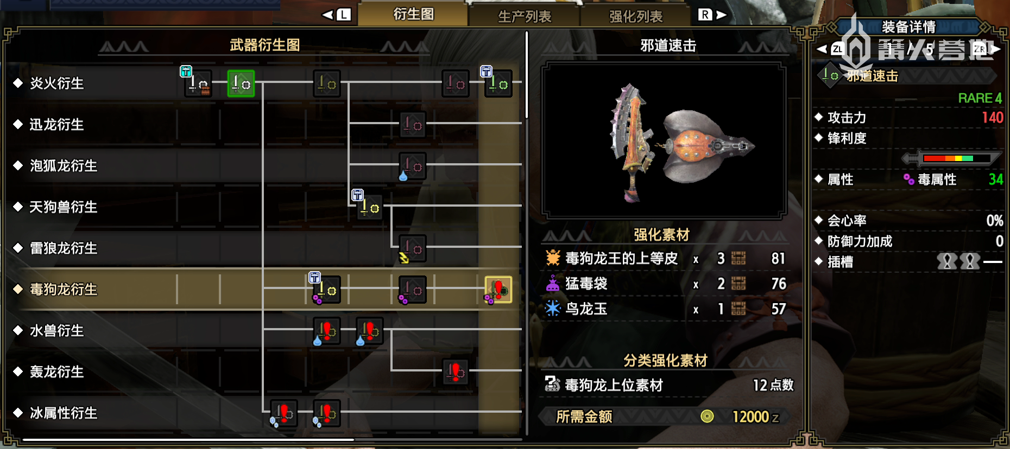Click the first 水兽衍生 water weapon node
1010x449 pixels.
pyautogui.click(x=327, y=331)
